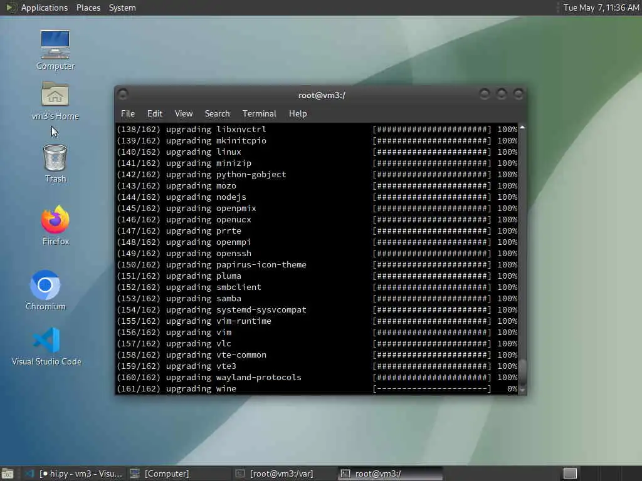Click the 'upgrading libxnvctrl' line
Image resolution: width=642 pixels, height=481 pixels.
pyautogui.click(x=317, y=129)
